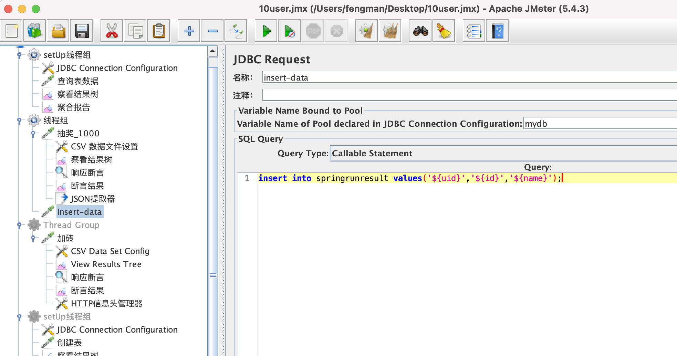This screenshot has width=677, height=356.
Task: Select CSV Data Set Config item
Action: (110, 251)
